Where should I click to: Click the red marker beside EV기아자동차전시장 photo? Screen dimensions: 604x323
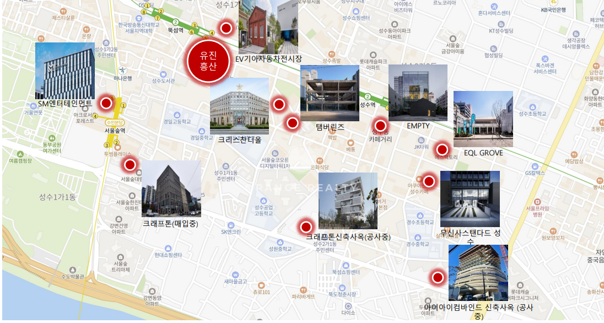(x=226, y=28)
